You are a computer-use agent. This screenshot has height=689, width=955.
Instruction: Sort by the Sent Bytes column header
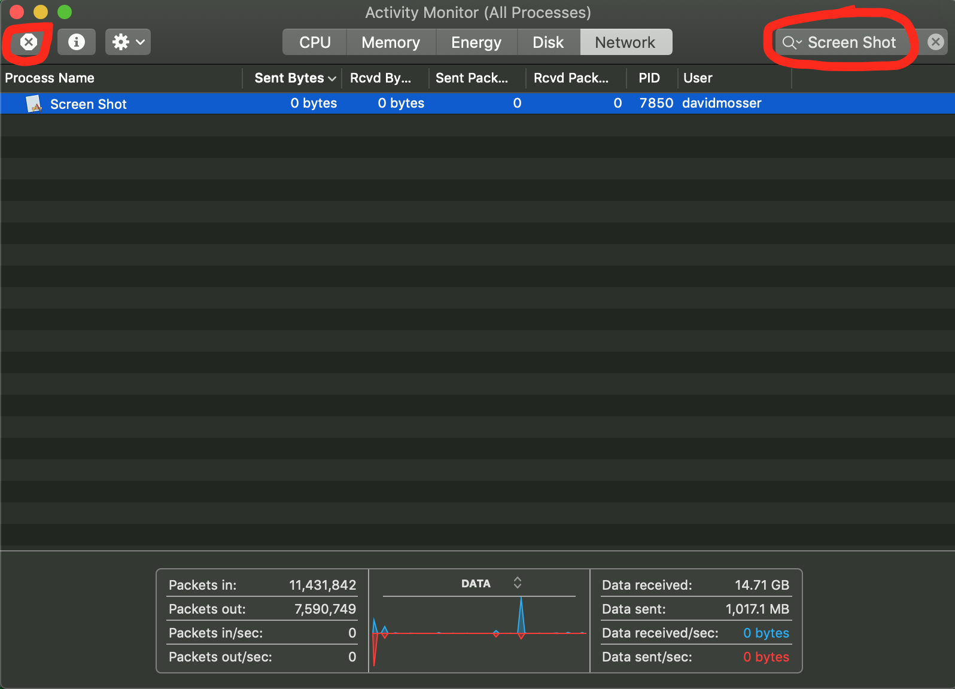pyautogui.click(x=292, y=78)
